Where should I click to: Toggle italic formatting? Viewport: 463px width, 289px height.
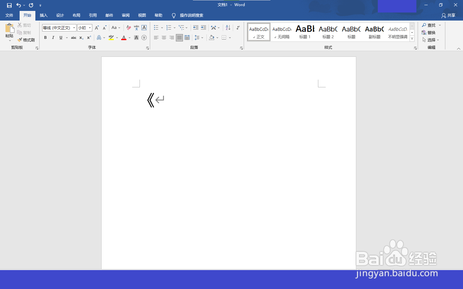53,38
